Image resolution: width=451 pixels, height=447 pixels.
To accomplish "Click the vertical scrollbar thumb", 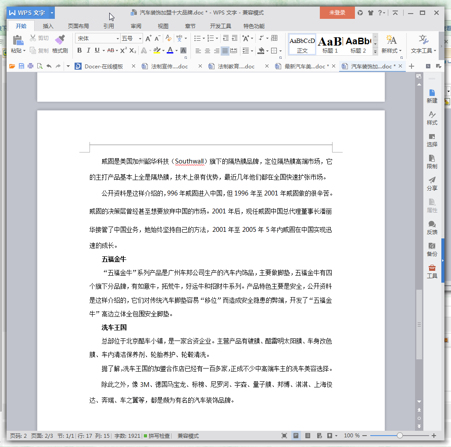I will point(419,325).
